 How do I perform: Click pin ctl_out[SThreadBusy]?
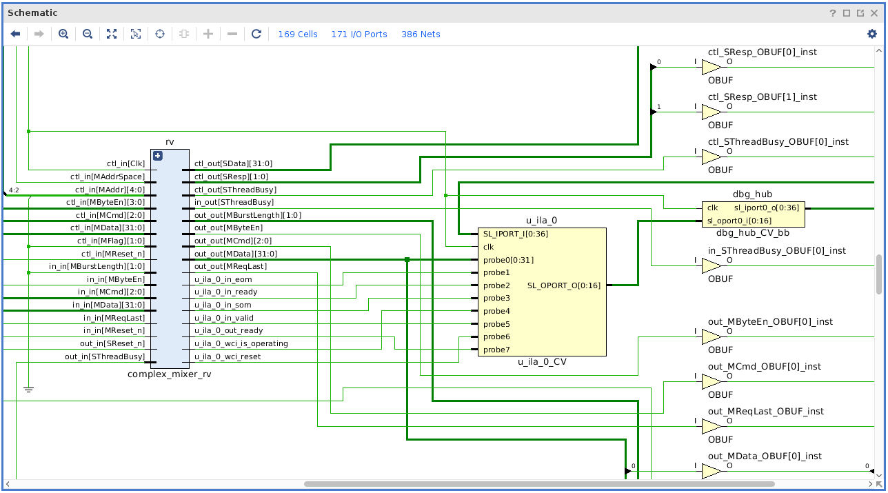(235, 190)
